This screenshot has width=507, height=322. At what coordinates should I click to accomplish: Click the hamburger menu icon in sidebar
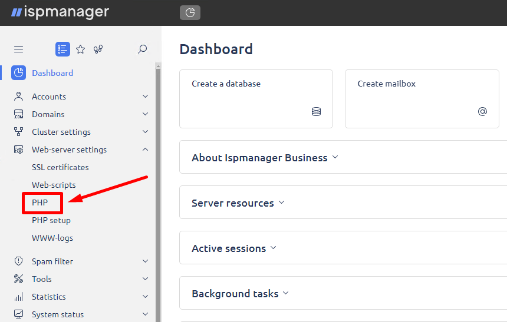tap(18, 49)
